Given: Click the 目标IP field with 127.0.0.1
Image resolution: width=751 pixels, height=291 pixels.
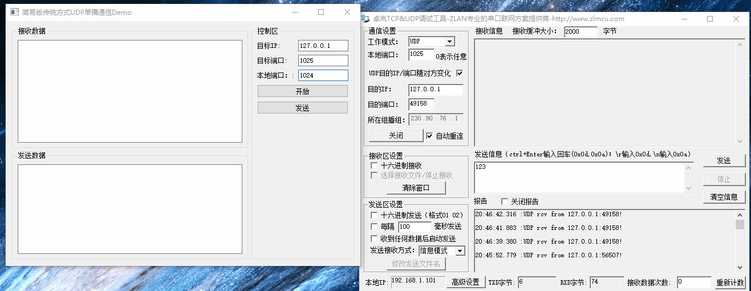Looking at the screenshot, I should (323, 46).
